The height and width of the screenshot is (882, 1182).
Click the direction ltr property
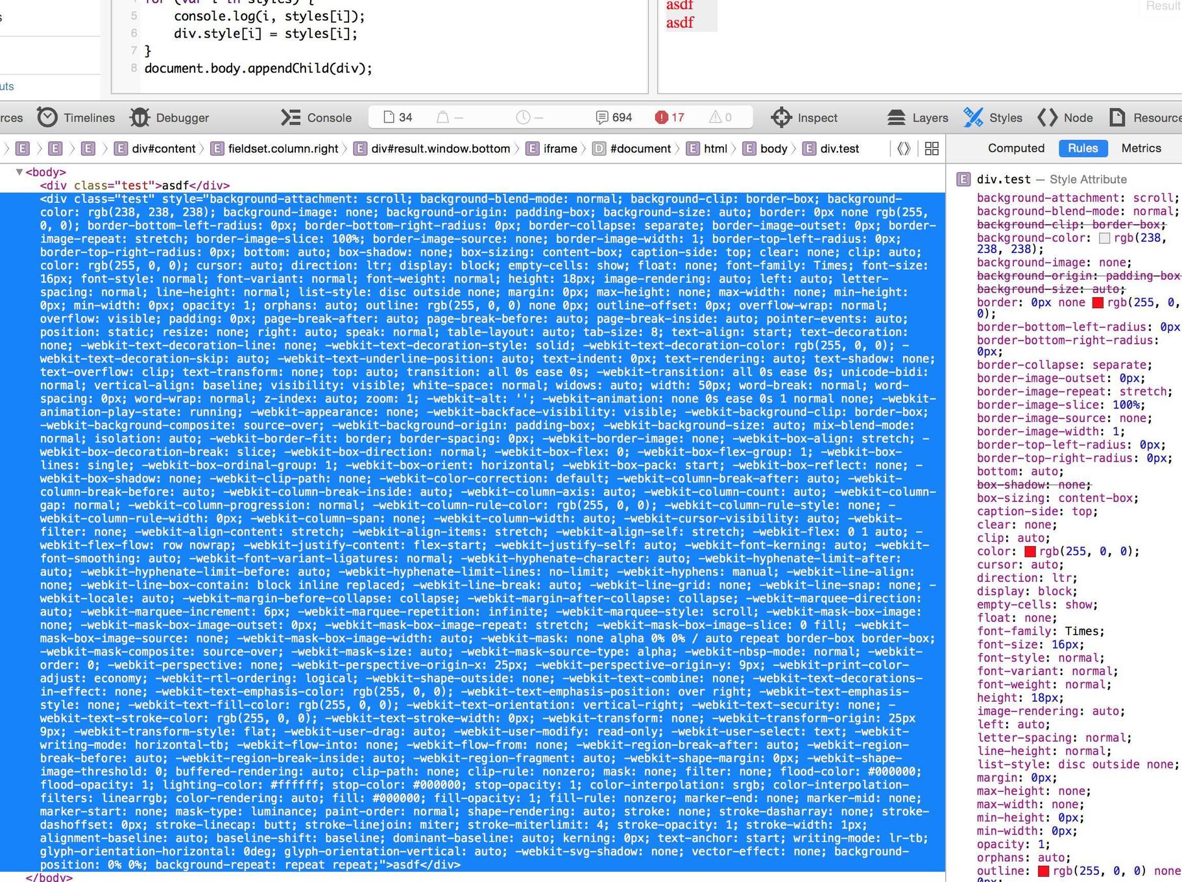point(1027,578)
